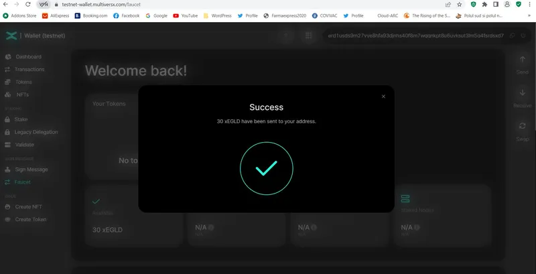Image resolution: width=536 pixels, height=274 pixels.
Task: Click the browser address bar URL
Action: point(101,5)
